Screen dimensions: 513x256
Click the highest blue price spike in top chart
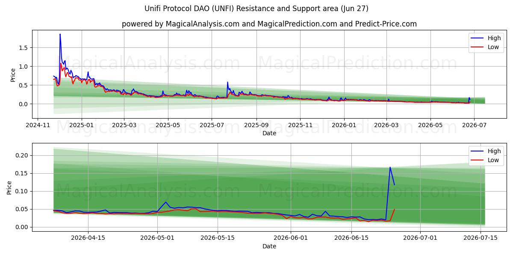[60, 34]
